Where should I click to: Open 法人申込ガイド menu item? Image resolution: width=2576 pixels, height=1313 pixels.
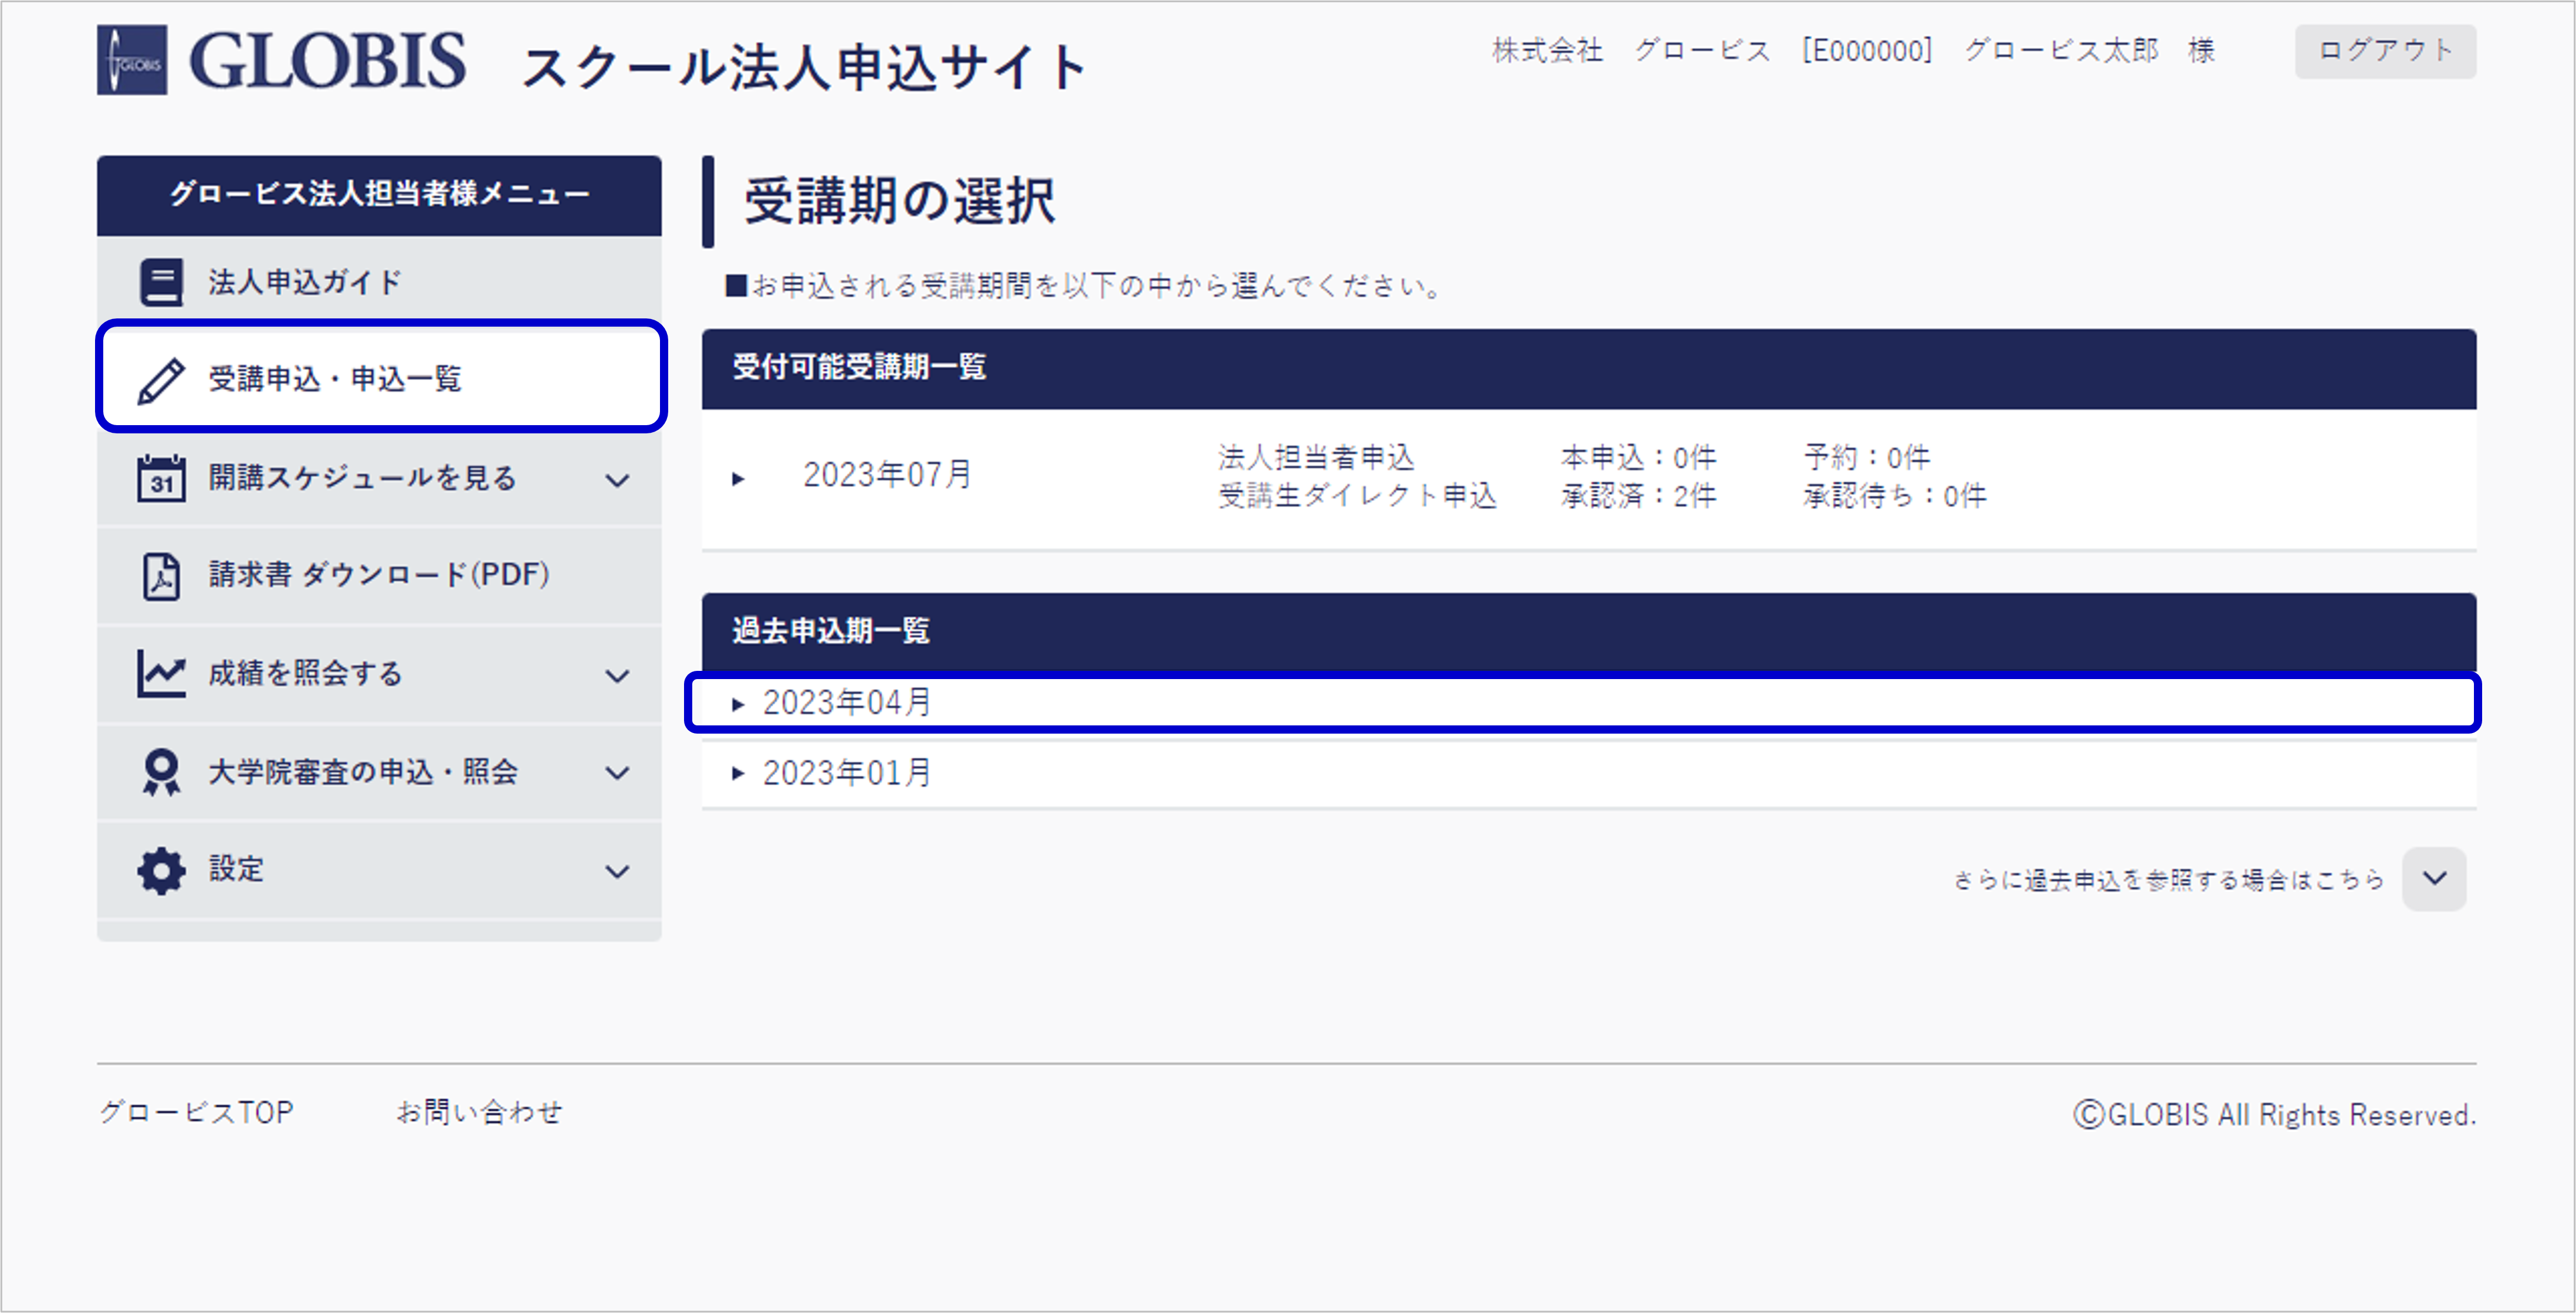[x=379, y=282]
